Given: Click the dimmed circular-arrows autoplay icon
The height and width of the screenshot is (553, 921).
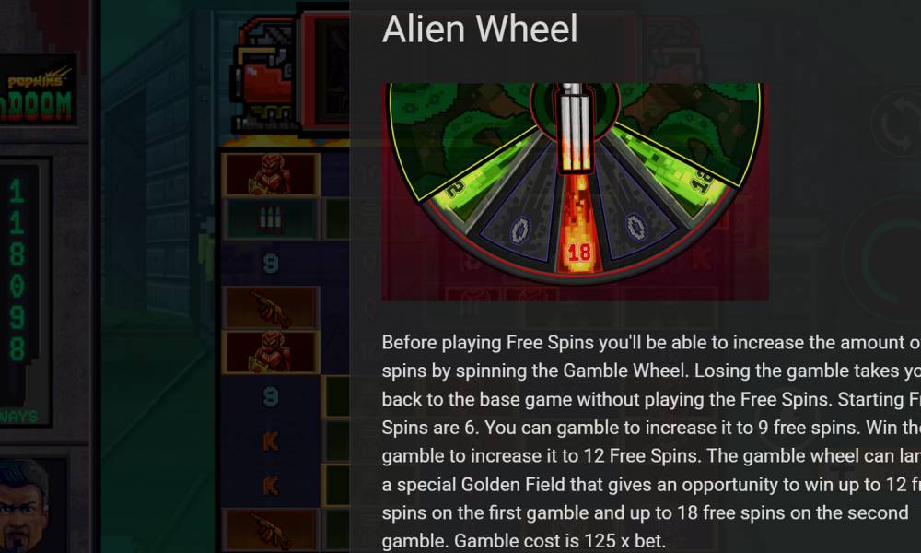Looking at the screenshot, I should coord(897,124).
